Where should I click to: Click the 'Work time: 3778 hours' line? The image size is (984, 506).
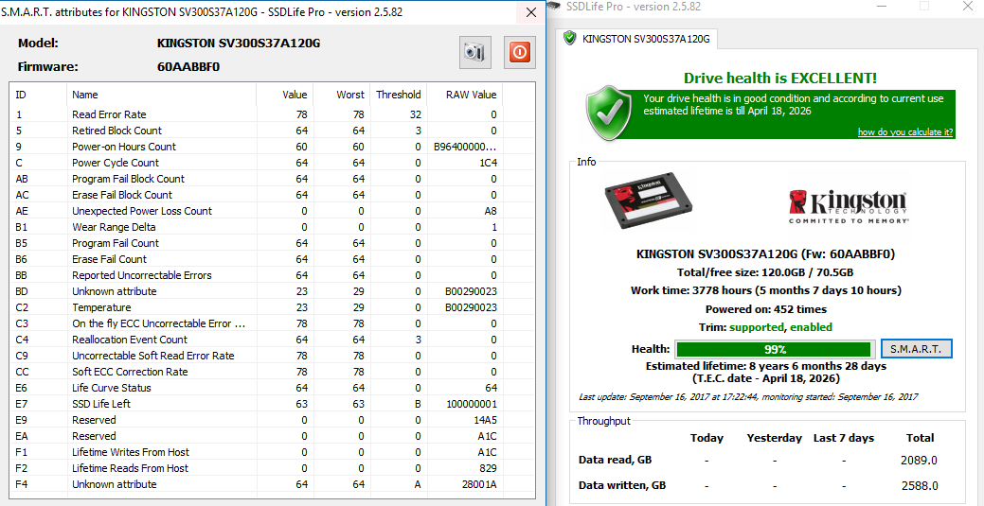[x=765, y=291]
